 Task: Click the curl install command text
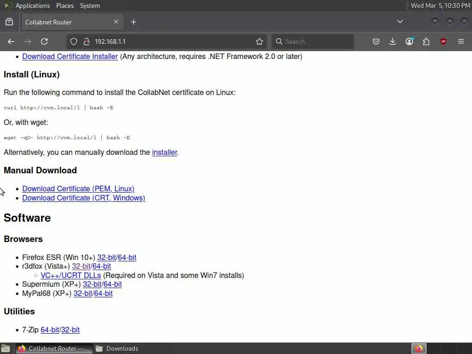59,107
